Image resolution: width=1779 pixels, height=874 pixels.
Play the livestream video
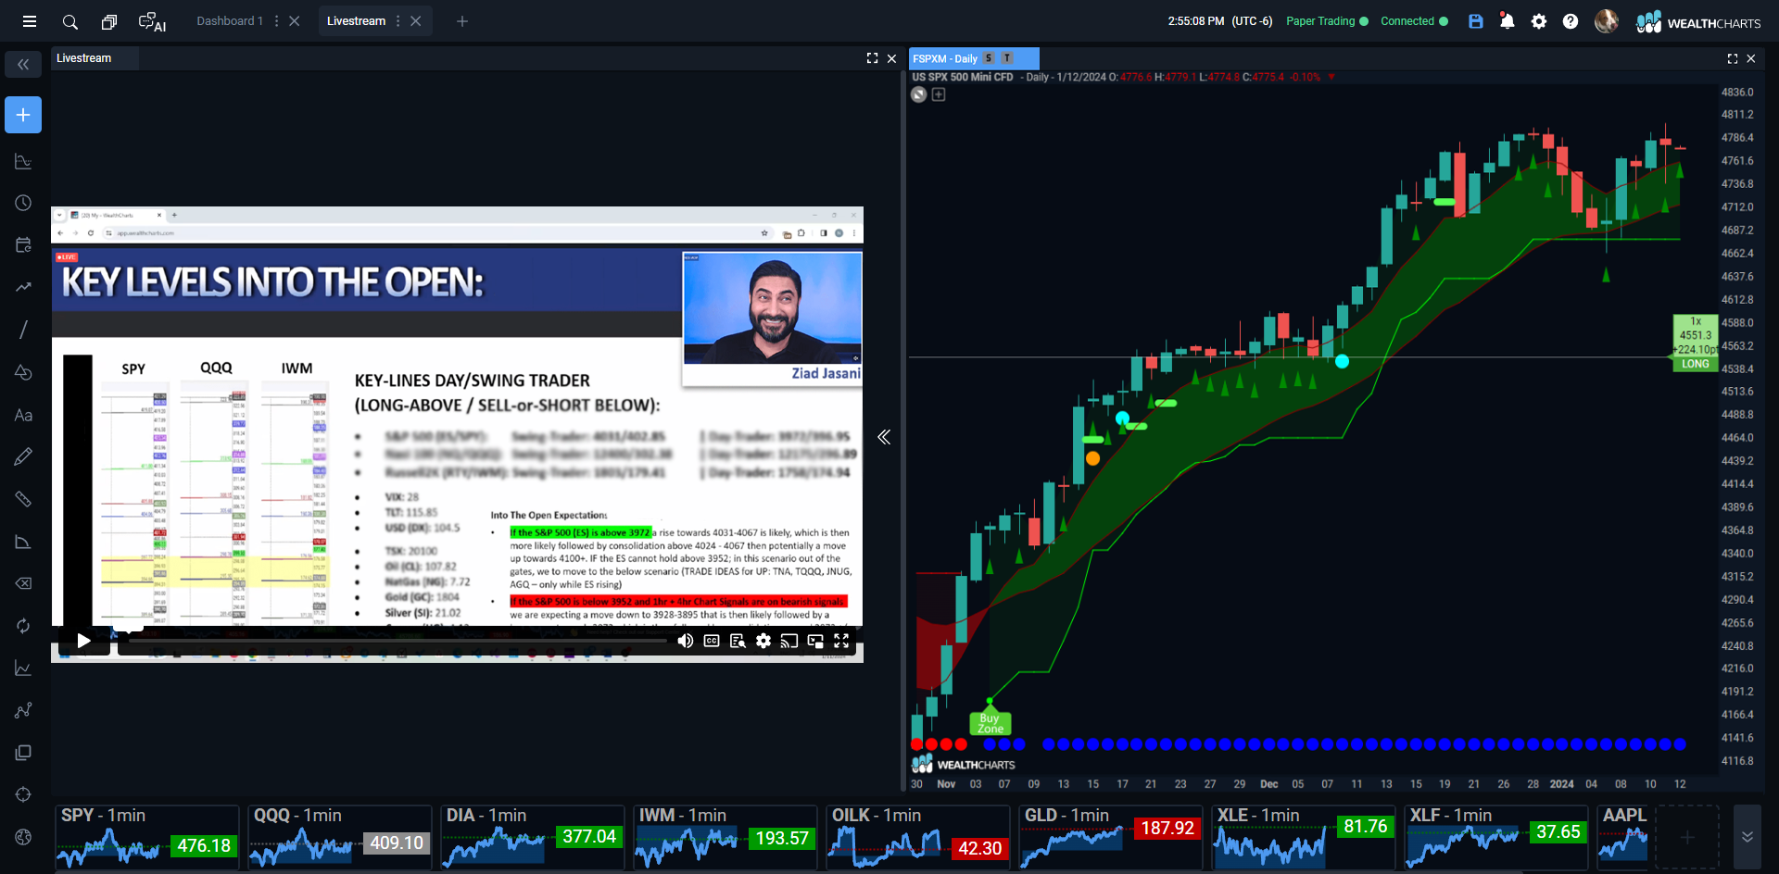[x=83, y=641]
